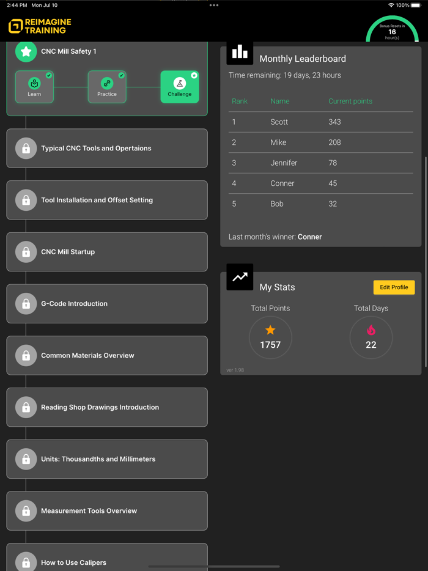Select Typical CNC Tools and Opertaions lesson title
The height and width of the screenshot is (571, 428).
point(96,148)
